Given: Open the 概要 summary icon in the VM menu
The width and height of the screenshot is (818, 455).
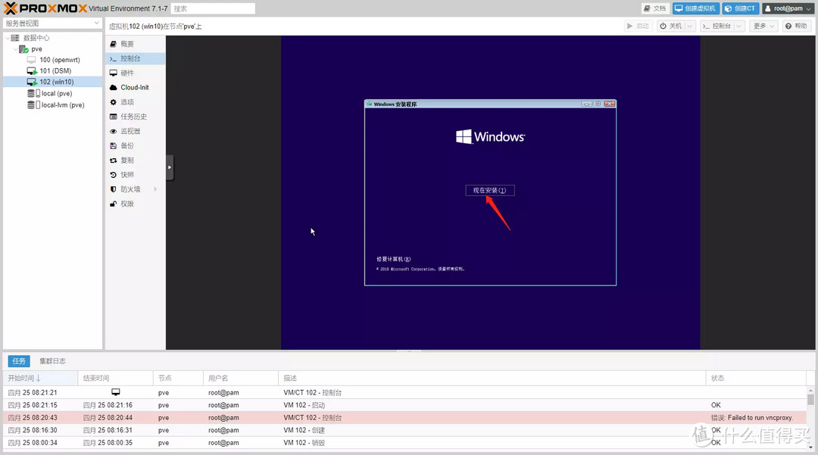Looking at the screenshot, I should pyautogui.click(x=113, y=44).
